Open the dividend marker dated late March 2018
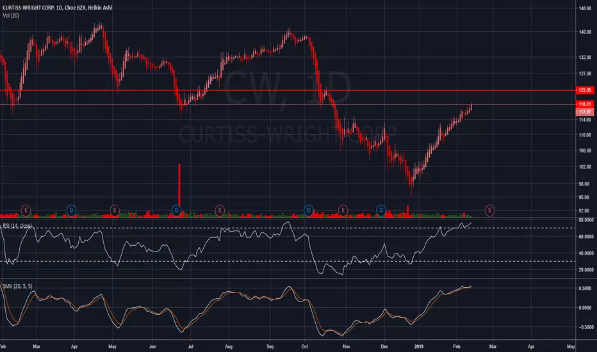The width and height of the screenshot is (597, 352). coord(71,210)
